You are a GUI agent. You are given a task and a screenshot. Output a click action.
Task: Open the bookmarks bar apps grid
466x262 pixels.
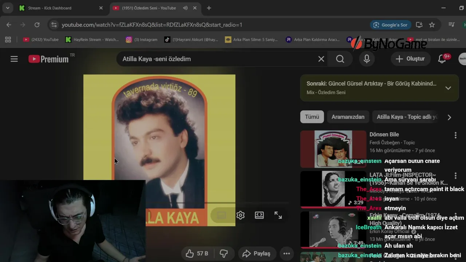click(x=8, y=40)
